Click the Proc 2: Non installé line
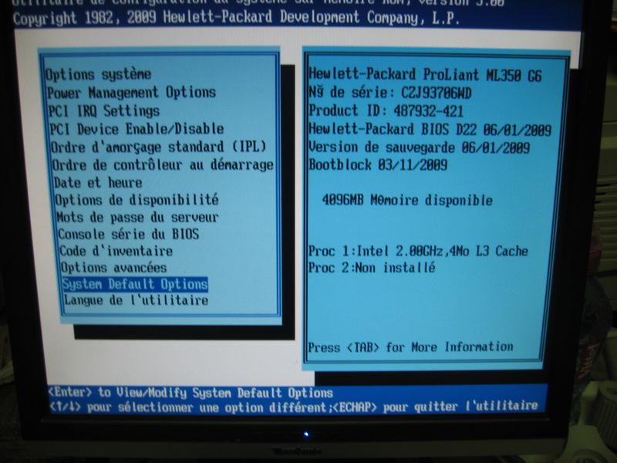Viewport: 617px width, 463px height. [x=372, y=268]
